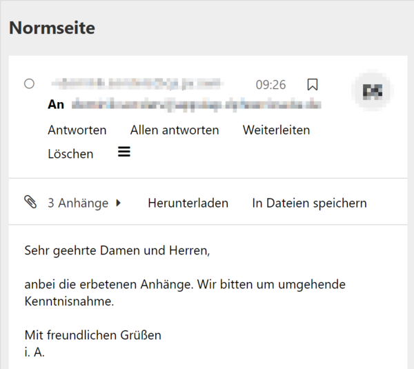Image resolution: width=414 pixels, height=369 pixels.
Task: Open the hamburger more-actions menu
Action: pyautogui.click(x=124, y=152)
